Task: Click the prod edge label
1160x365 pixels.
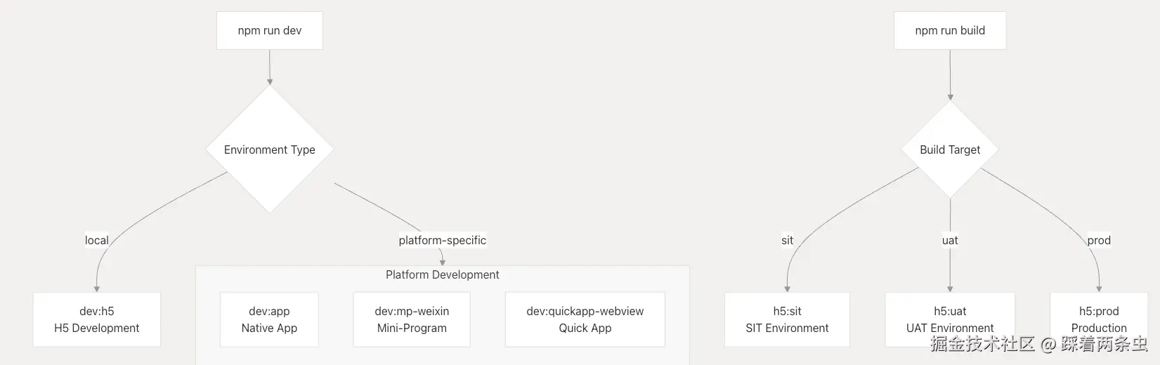Action: 1099,240
